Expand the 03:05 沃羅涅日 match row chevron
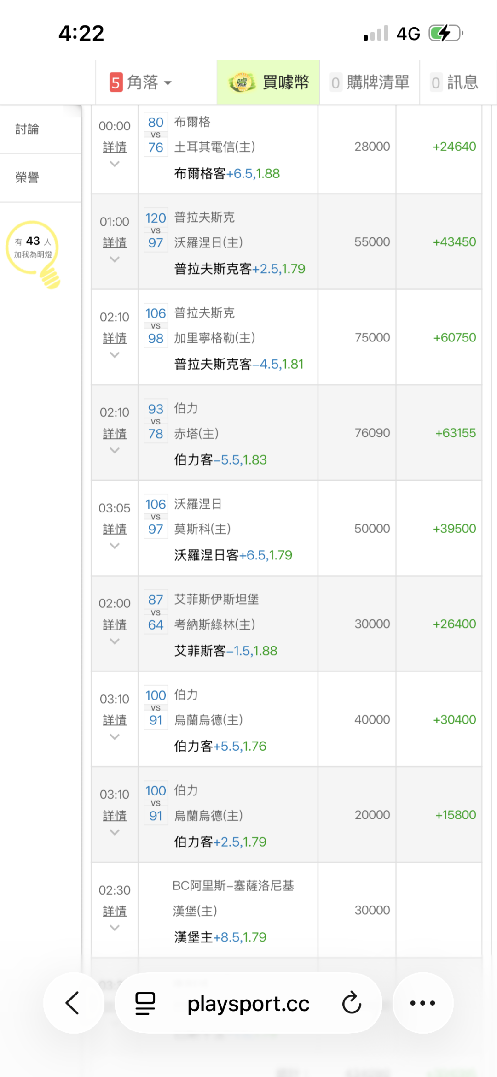The height and width of the screenshot is (1077, 497). click(115, 546)
